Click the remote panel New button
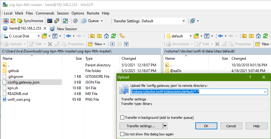The height and width of the screenshot is (139, 271). pyautogui.click(x=263, y=44)
